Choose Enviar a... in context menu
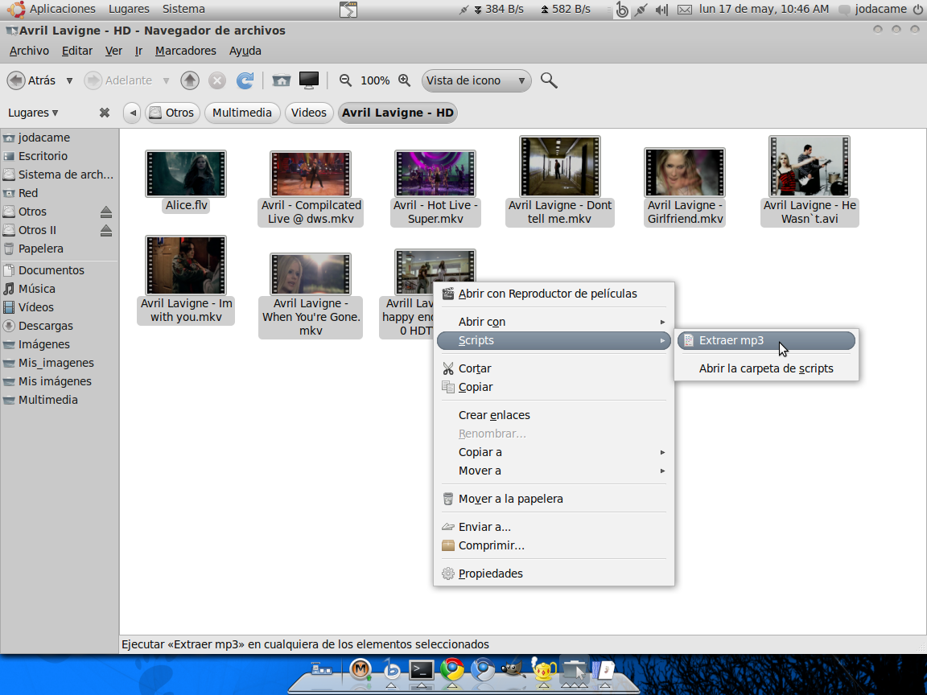Screen dimensions: 927x695 [554, 527]
